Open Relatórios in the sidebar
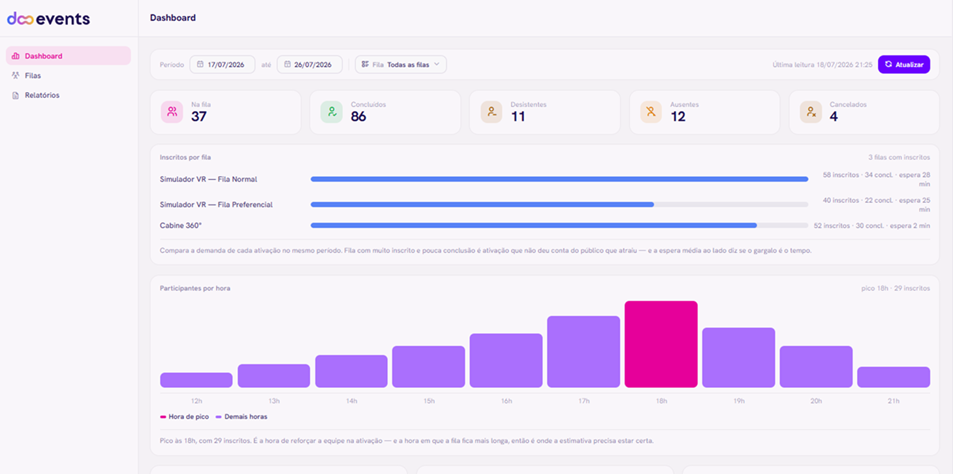 point(69,95)
